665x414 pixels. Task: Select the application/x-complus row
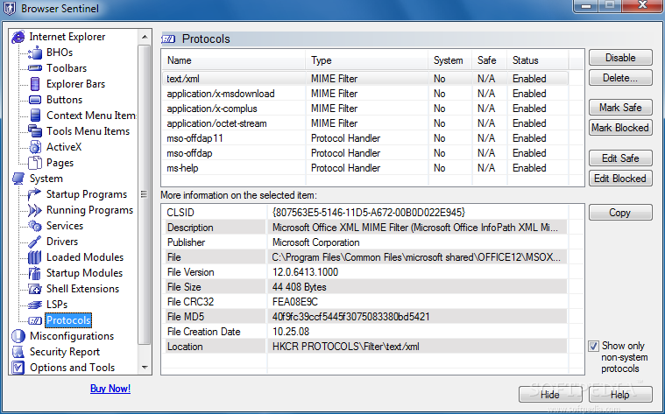(x=364, y=109)
